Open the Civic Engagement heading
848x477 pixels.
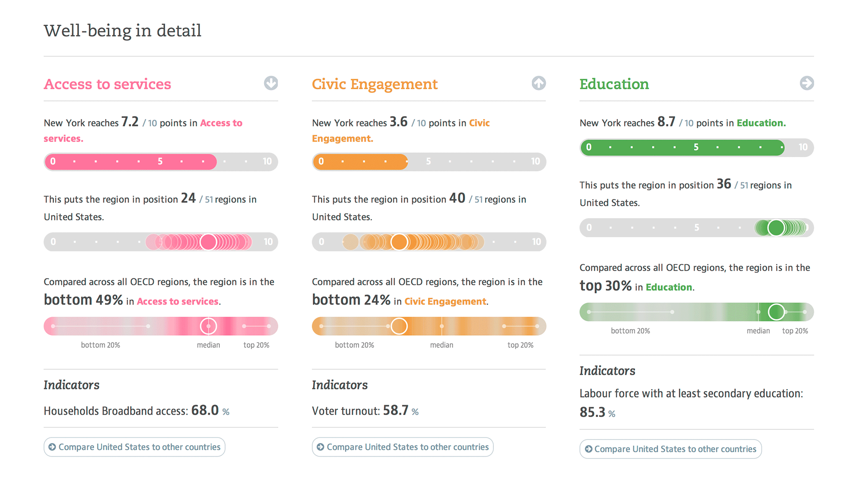coord(375,84)
